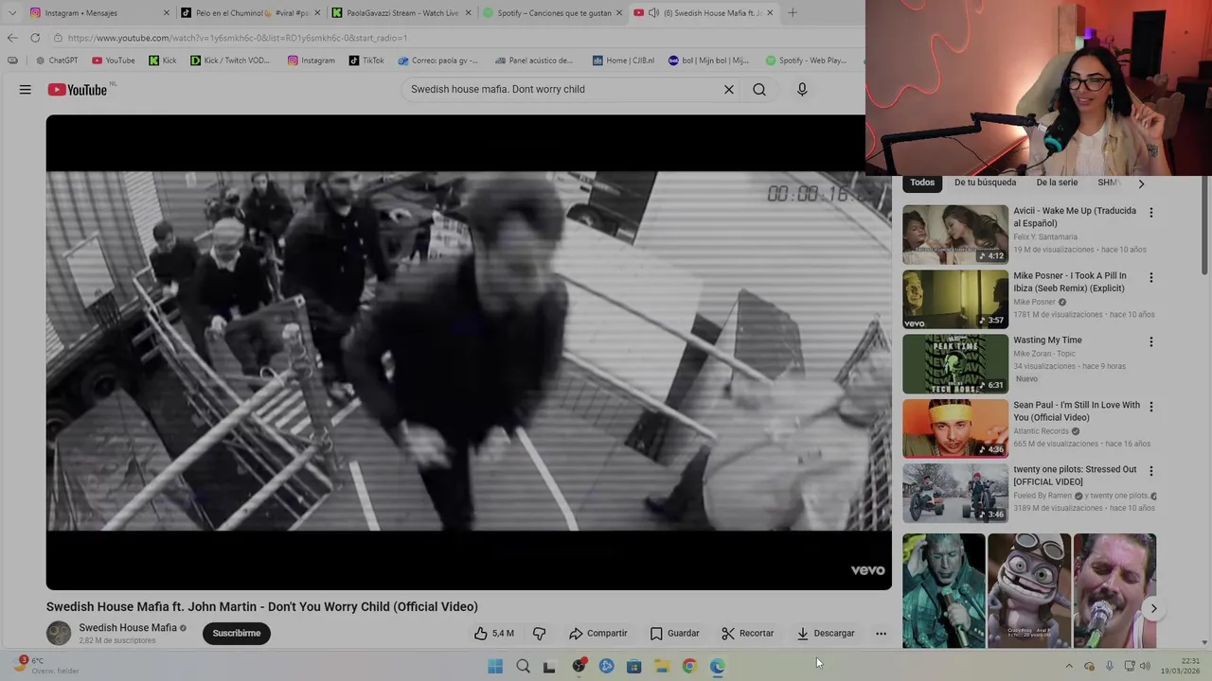Close the Spotify browser tab
Viewport: 1212px width, 681px height.
619,13
